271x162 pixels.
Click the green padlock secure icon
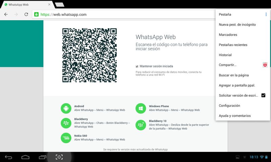point(36,15)
